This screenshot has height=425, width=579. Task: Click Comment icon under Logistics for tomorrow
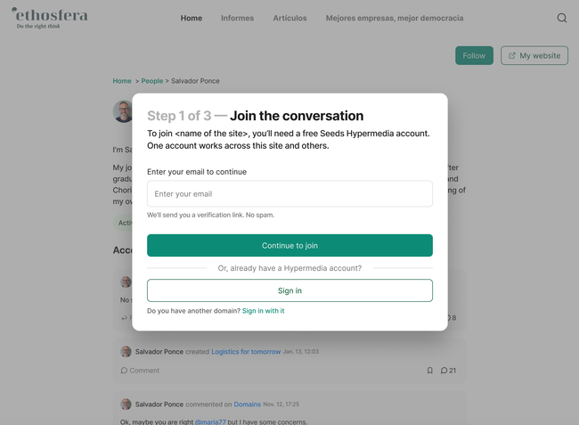(125, 371)
